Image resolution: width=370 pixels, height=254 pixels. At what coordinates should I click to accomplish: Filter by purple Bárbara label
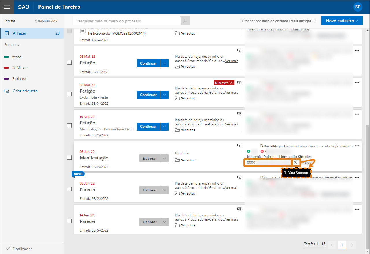pyautogui.click(x=19, y=79)
